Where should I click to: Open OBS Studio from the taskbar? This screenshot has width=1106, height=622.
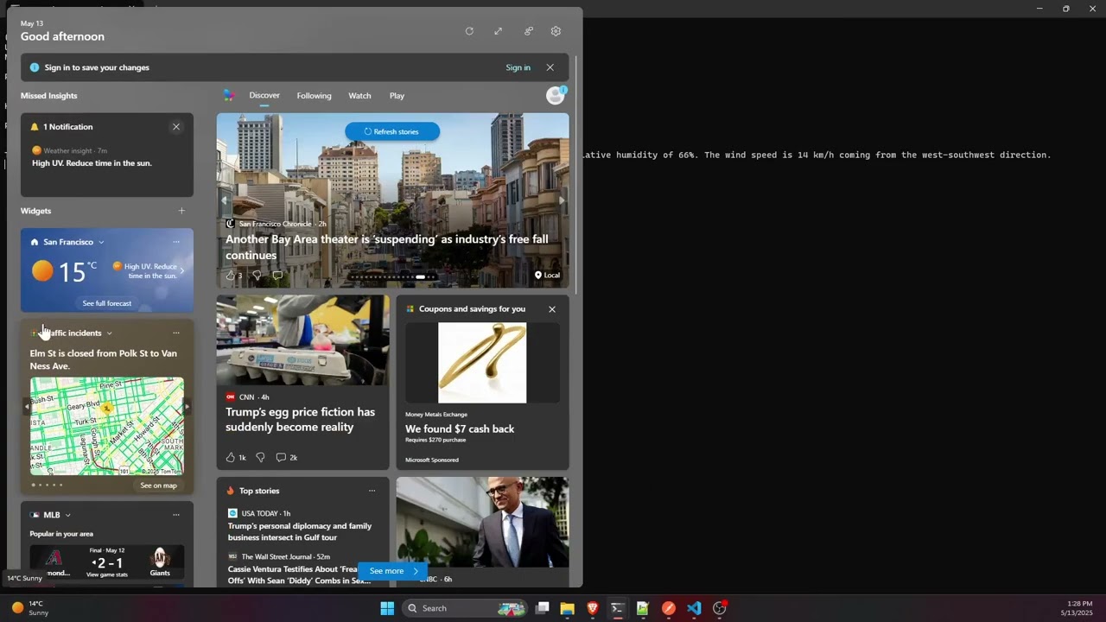coord(719,608)
